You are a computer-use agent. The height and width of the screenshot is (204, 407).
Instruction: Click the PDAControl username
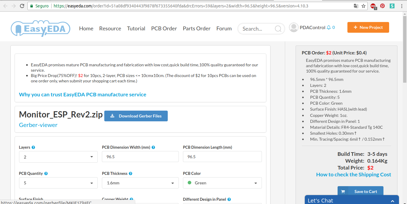(x=313, y=27)
